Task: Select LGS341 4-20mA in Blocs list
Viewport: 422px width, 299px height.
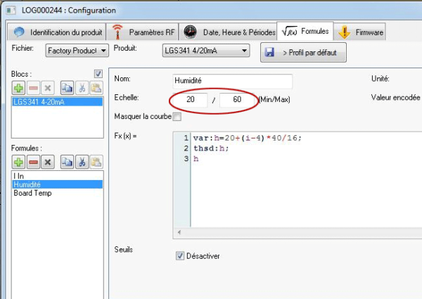Action: [x=58, y=102]
